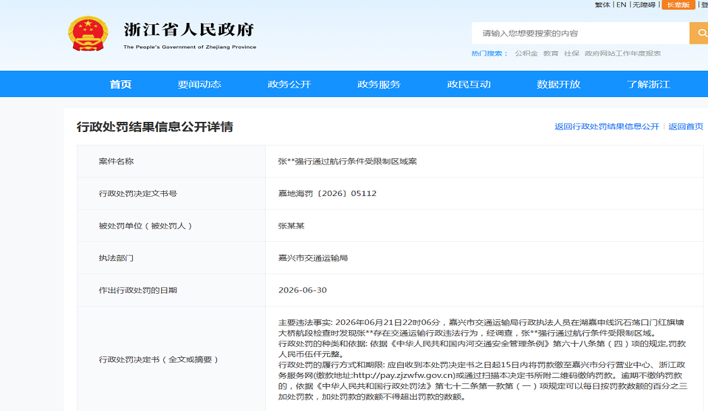Switch to 长辈版 elder-friendly version
Viewport: 708px width, 411px height.
click(678, 5)
